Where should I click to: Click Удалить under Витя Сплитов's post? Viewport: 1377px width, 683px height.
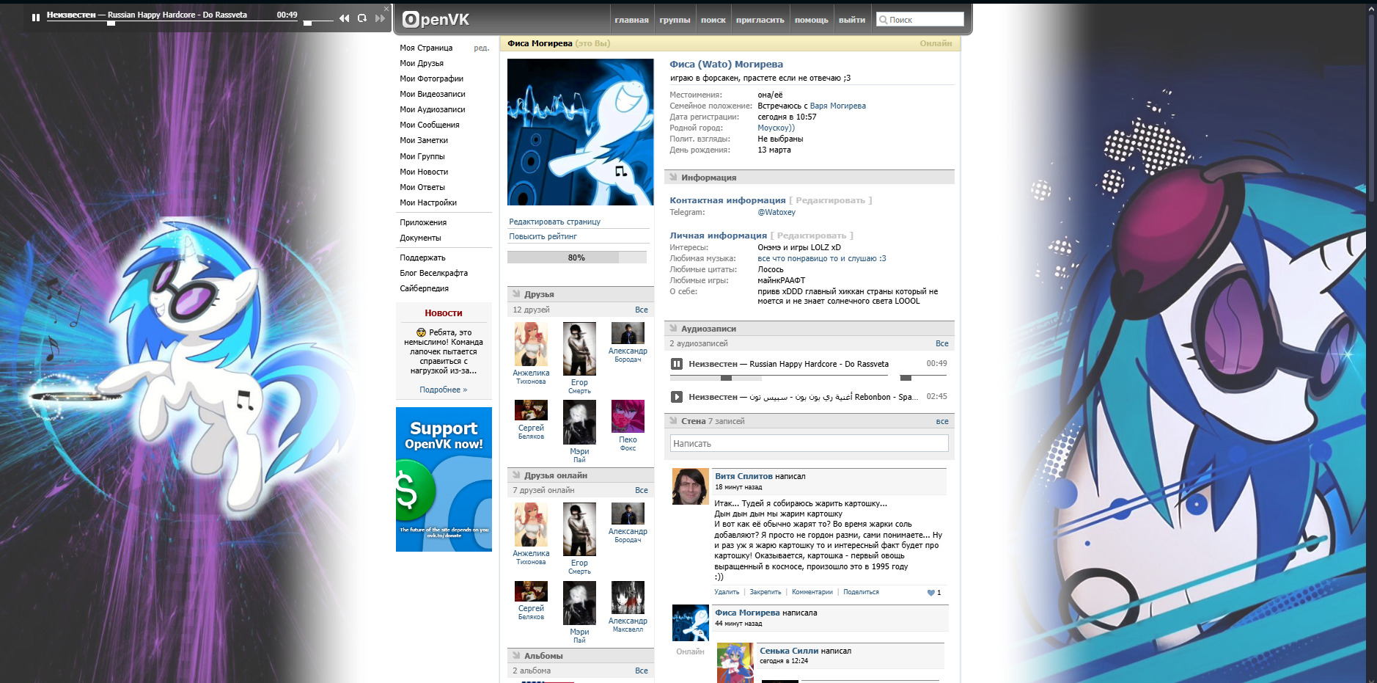tap(727, 592)
